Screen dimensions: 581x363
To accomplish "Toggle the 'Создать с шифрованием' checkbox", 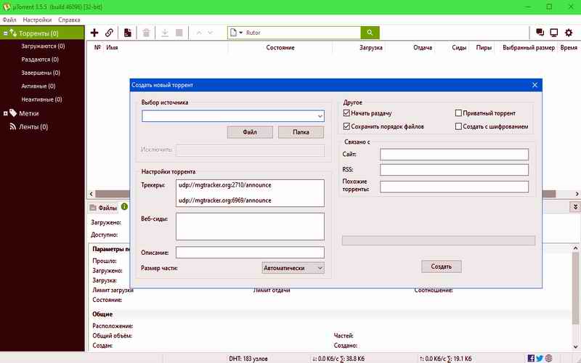I will coord(458,126).
